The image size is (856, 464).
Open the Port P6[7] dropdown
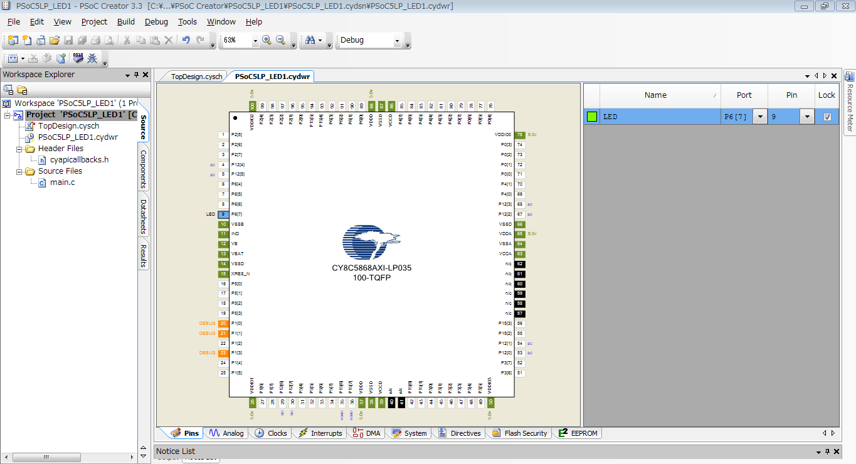click(x=760, y=117)
